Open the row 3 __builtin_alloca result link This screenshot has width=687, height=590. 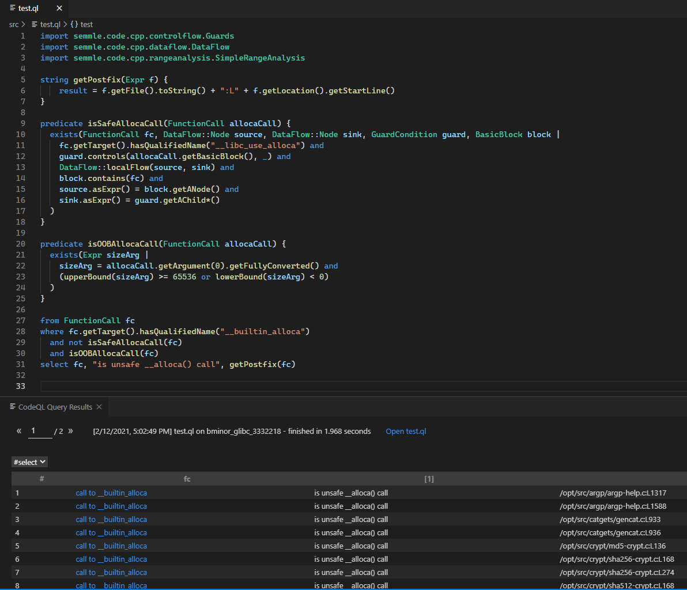[111, 520]
